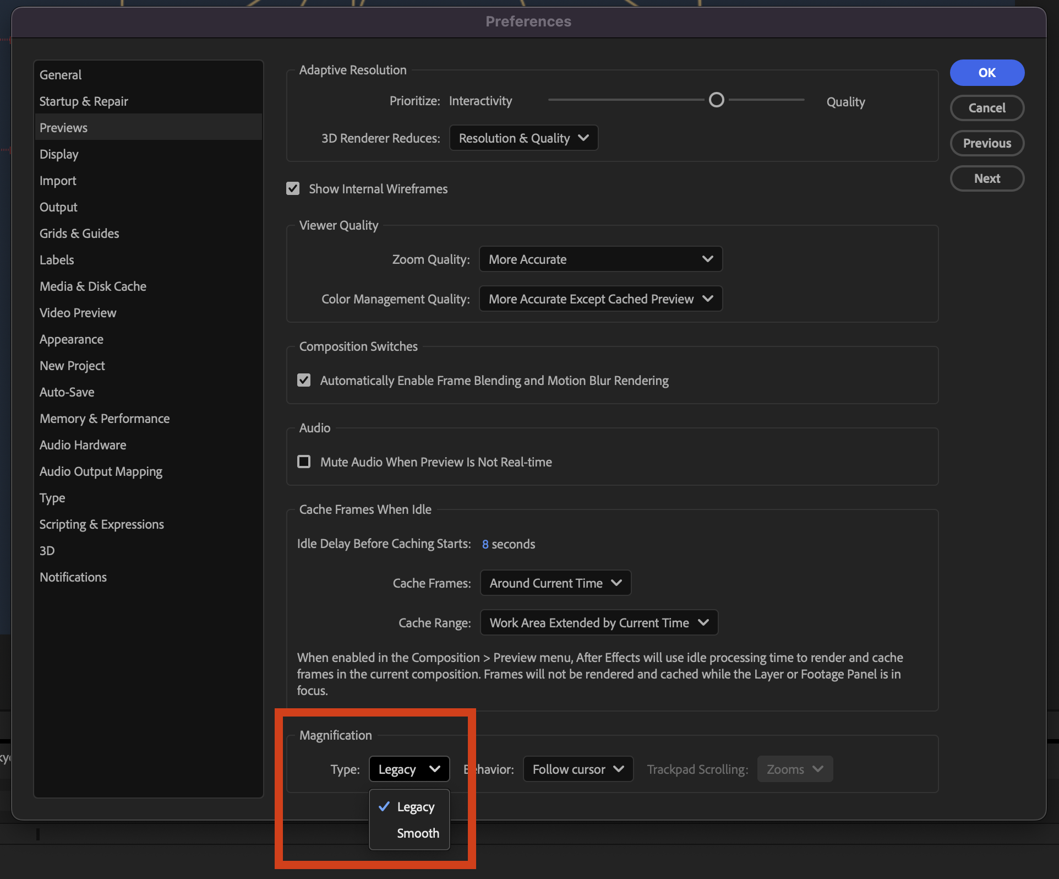Select Legacy in the magnification type menu
Viewport: 1059px width, 879px height.
click(416, 806)
